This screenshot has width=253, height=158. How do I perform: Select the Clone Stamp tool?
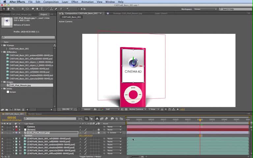coord(52,9)
